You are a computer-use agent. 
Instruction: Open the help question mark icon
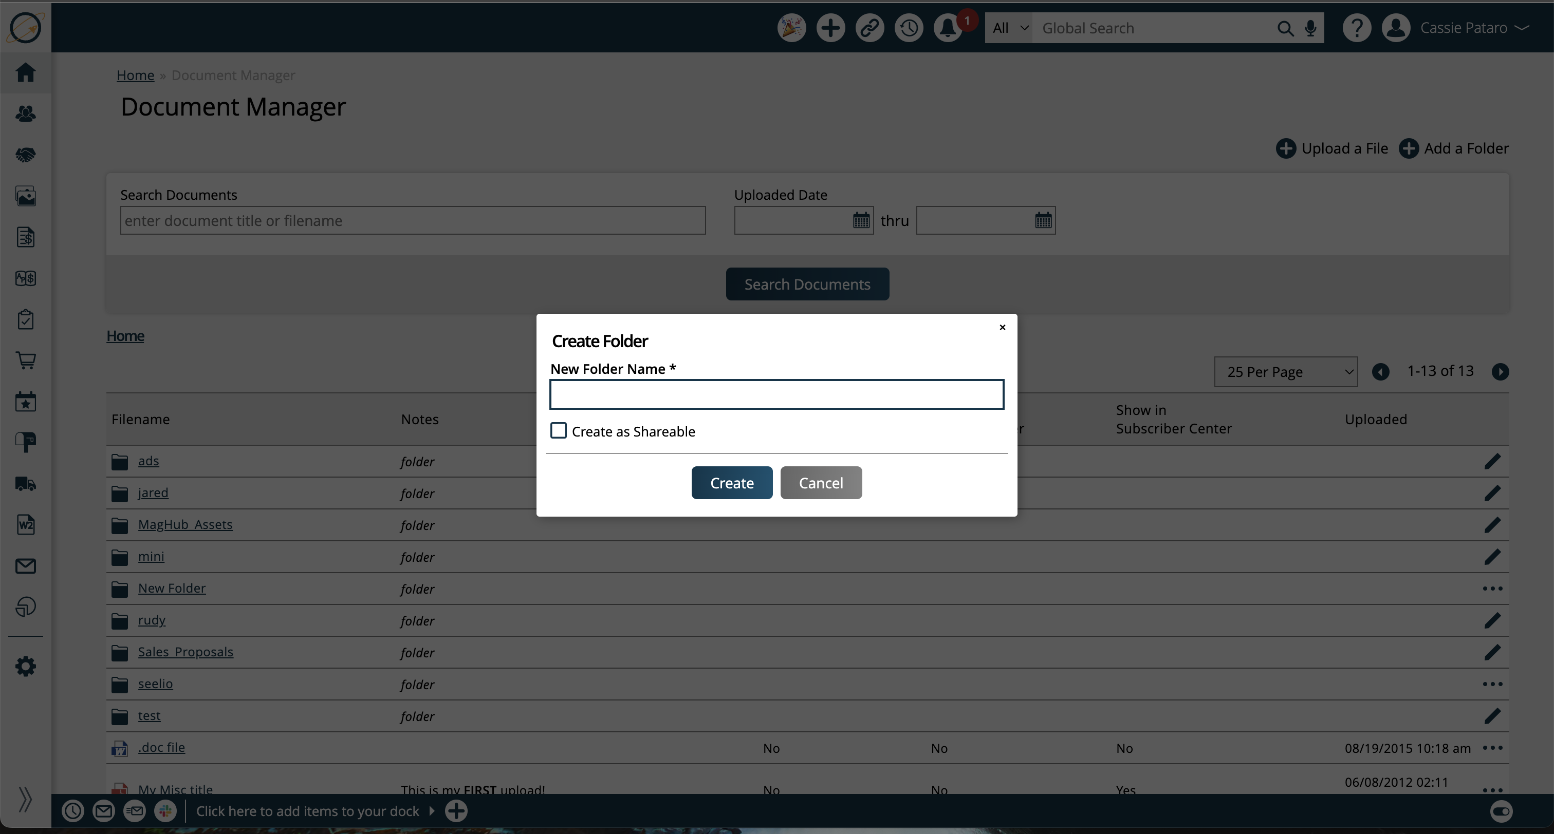(x=1357, y=28)
